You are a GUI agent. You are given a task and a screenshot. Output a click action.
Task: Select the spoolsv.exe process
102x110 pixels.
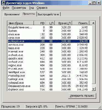pyautogui.click(x=49, y=58)
